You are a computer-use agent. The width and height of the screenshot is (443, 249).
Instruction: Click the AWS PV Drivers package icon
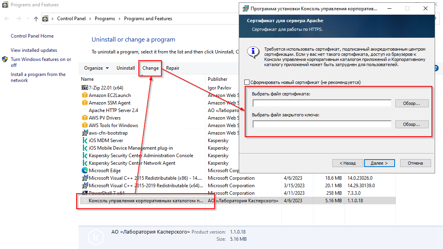84,118
